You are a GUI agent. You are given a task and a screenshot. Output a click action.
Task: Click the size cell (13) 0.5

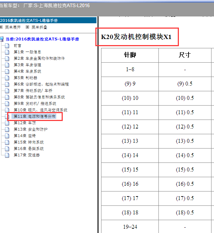click(x=185, y=141)
